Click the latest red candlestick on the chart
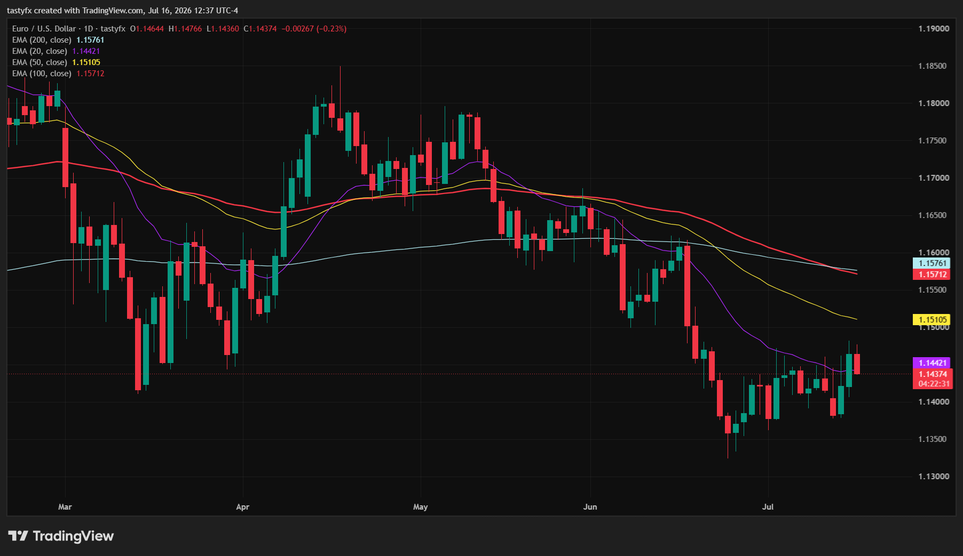Image resolution: width=963 pixels, height=556 pixels. pos(857,364)
